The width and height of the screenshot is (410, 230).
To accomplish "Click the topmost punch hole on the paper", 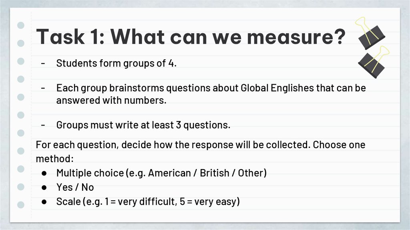I will (21, 25).
